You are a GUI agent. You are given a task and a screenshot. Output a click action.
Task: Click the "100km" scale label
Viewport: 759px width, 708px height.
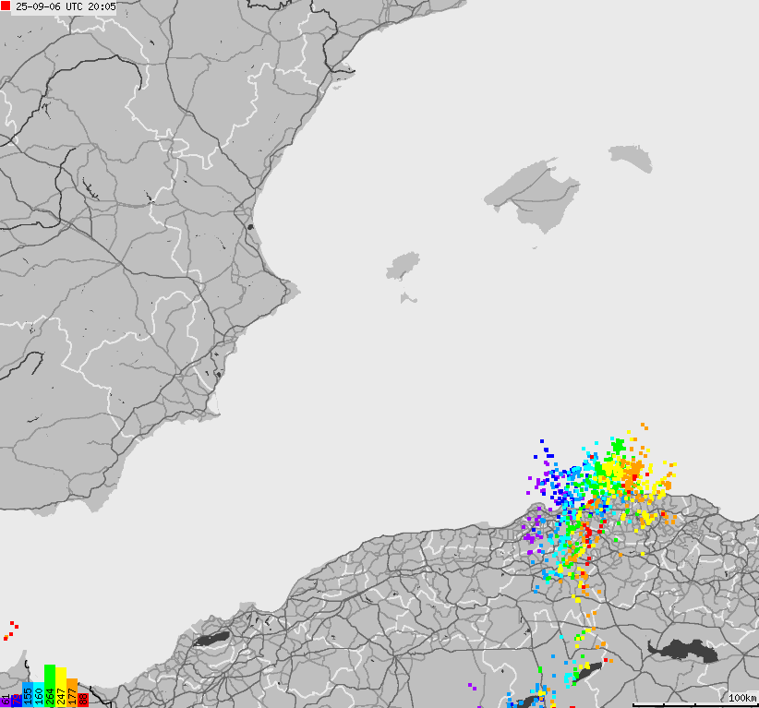click(742, 698)
